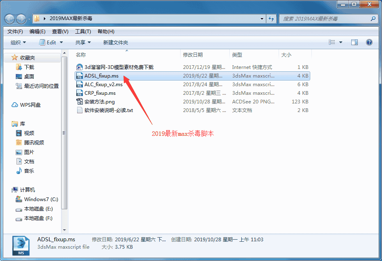Click the 新建文件夹 button
Viewport: 382px width, 261px height.
tap(115, 42)
